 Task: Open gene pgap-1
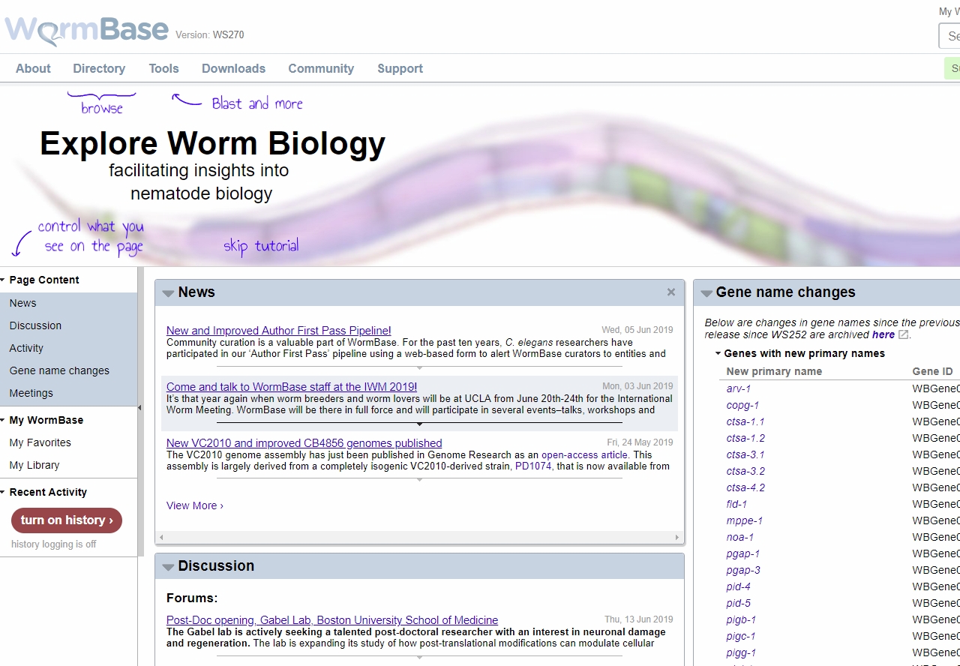coord(743,553)
